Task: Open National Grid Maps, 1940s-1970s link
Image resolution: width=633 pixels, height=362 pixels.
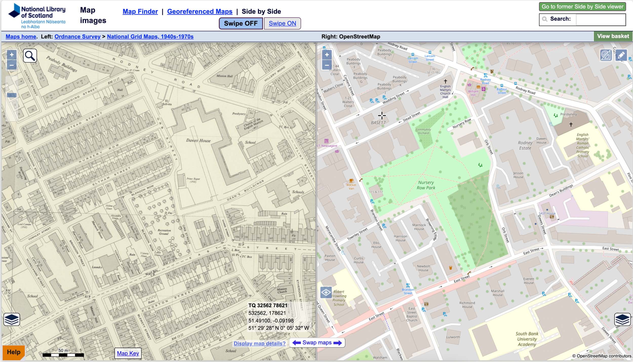Action: (x=150, y=36)
